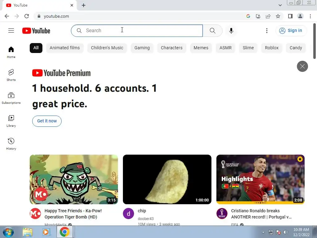The height and width of the screenshot is (238, 317).
Task: Go to Home in sidebar
Action: click(11, 52)
